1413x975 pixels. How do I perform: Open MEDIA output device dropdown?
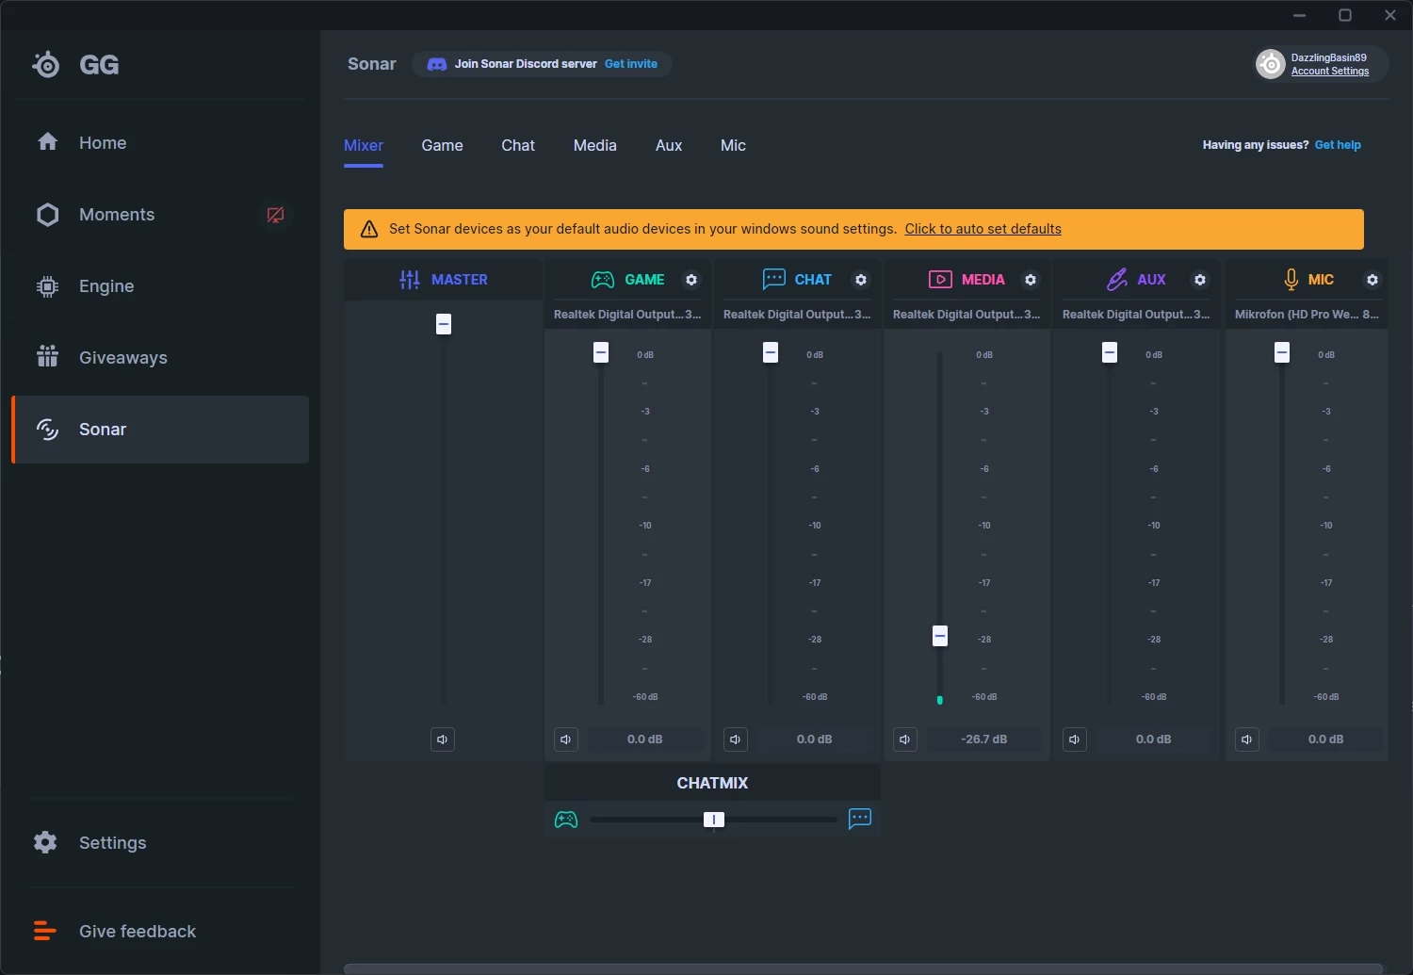click(966, 315)
